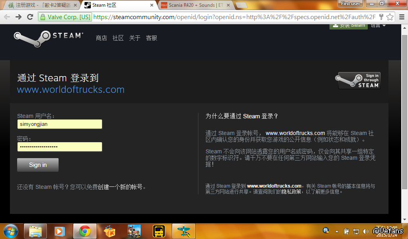Open the www.worldoftrucks.com heading link
Screen dimensions: 408x239
point(71,90)
